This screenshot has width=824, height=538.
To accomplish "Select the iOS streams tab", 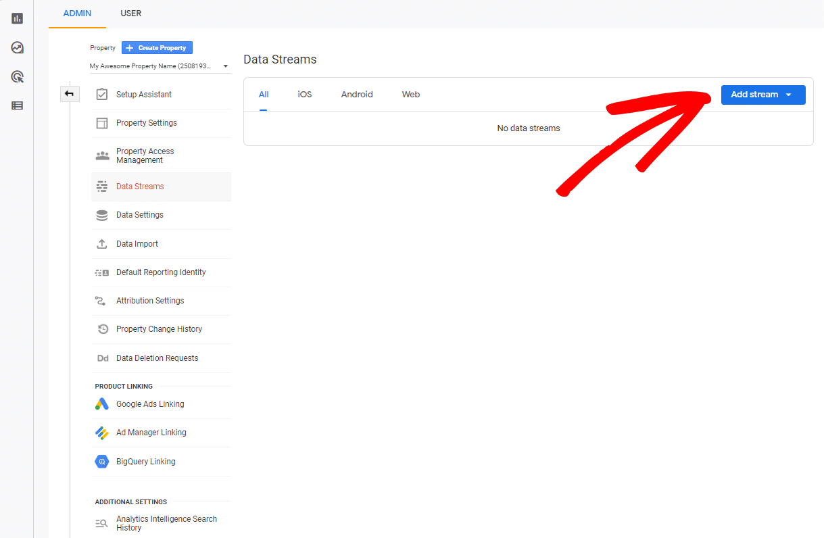I will click(x=305, y=95).
